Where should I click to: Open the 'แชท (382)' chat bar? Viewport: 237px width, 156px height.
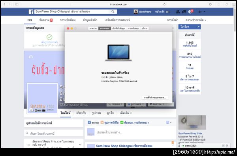tap(191, 146)
